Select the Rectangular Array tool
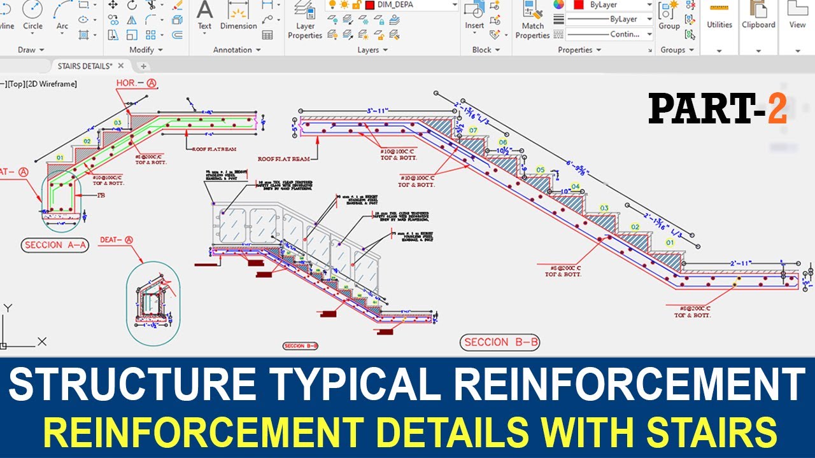The width and height of the screenshot is (815, 458). 151,35
